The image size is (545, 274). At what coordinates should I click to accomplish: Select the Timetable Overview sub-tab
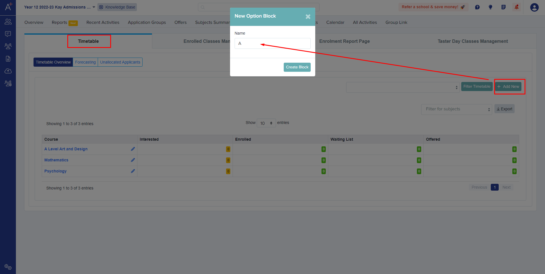tap(53, 62)
